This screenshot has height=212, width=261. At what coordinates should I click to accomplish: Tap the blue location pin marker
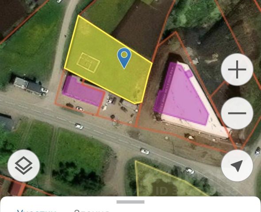pyautogui.click(x=124, y=58)
